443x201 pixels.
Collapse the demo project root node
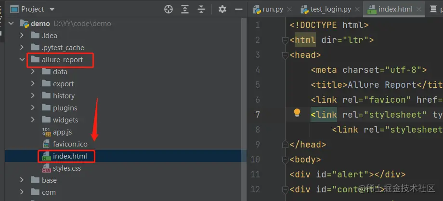[x=11, y=24]
